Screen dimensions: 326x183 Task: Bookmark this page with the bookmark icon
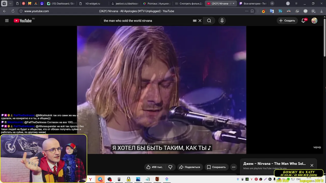tap(252, 11)
